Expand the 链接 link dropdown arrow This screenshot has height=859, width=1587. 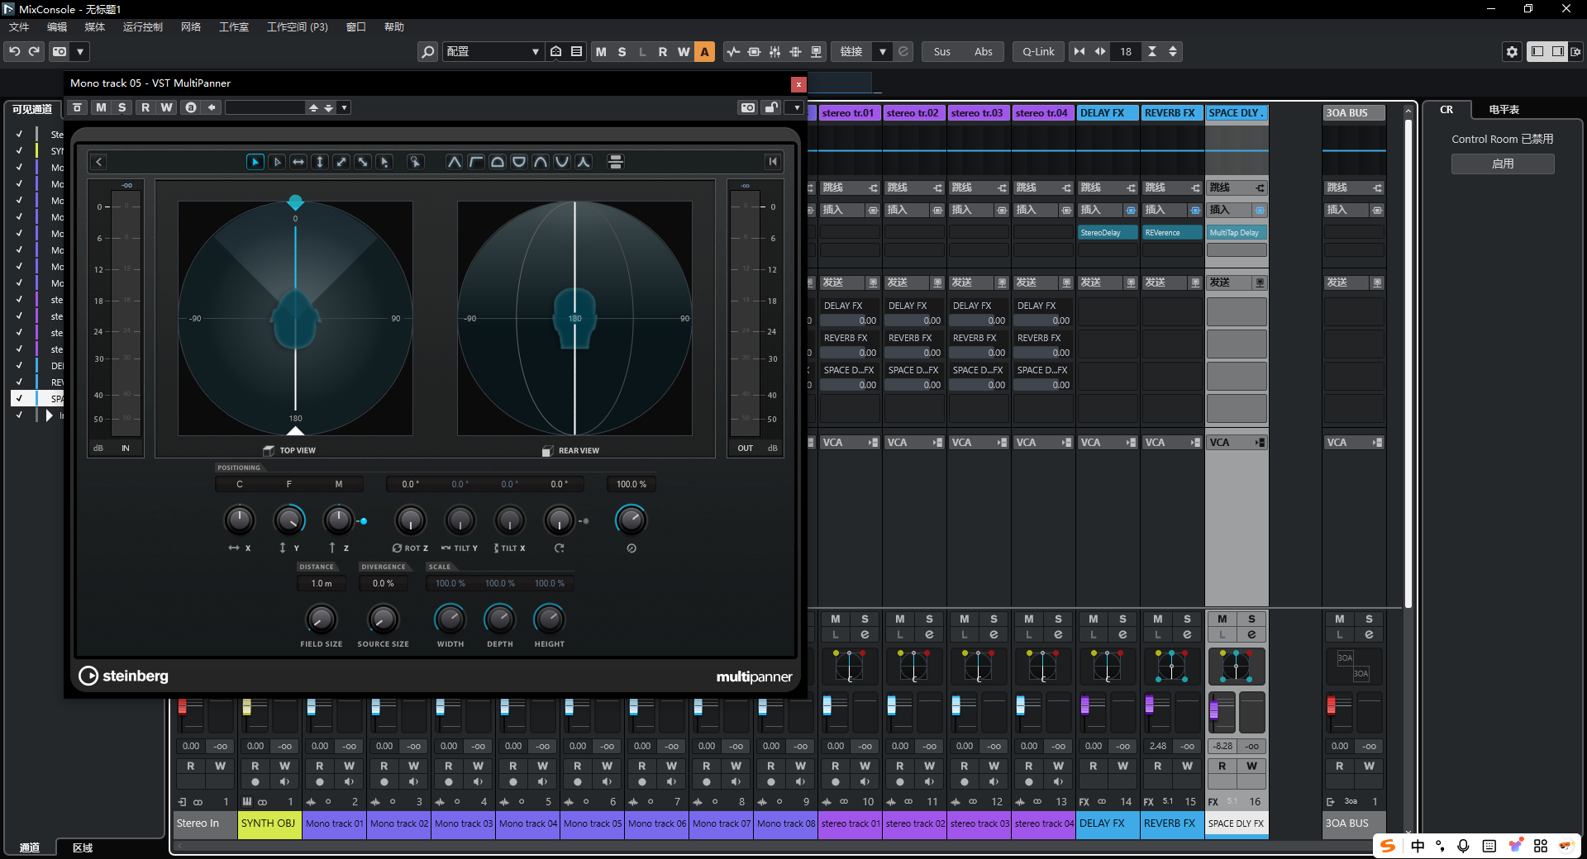(883, 51)
